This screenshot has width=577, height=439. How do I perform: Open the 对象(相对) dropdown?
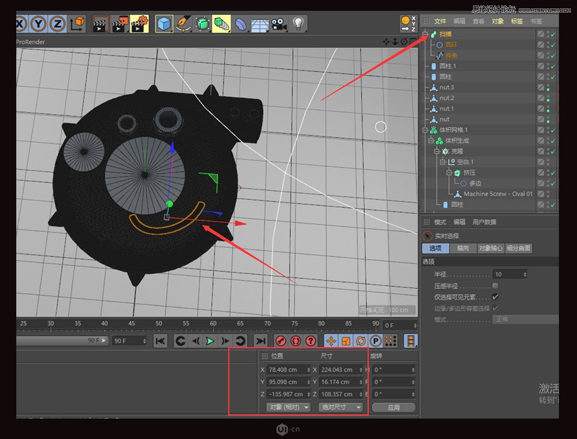(x=289, y=408)
